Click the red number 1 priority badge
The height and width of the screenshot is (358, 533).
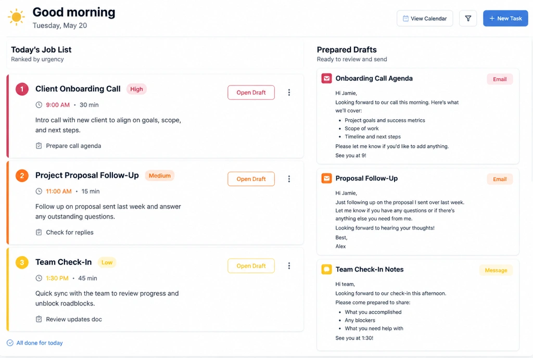pyautogui.click(x=22, y=89)
